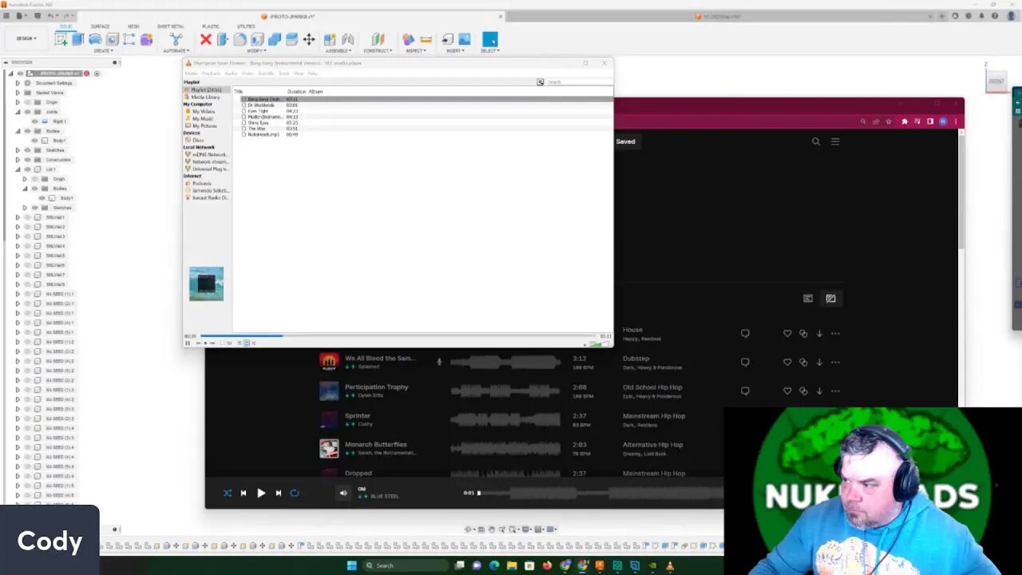Click the New Component icon in Assemble
1022x575 pixels.
click(330, 39)
